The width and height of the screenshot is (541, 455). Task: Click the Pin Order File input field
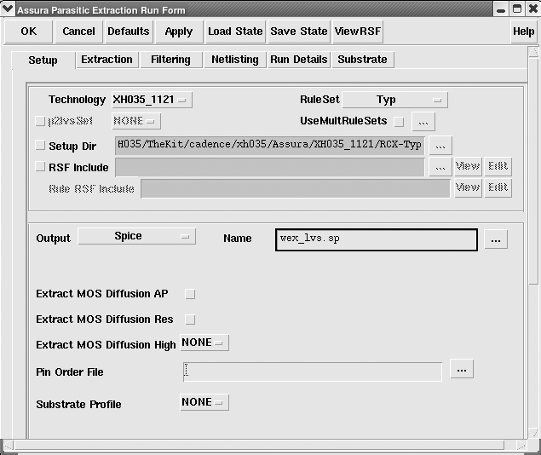click(313, 371)
